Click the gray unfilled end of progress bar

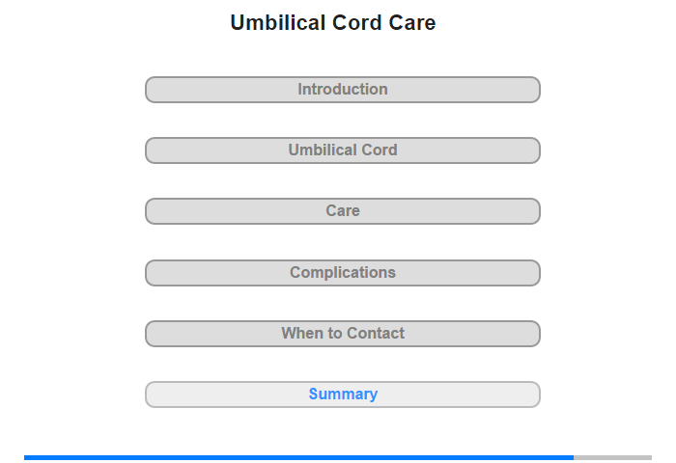612,457
